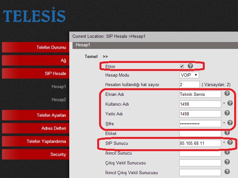
Task: Click help icon beside Şifre field
Action: tap(230, 123)
